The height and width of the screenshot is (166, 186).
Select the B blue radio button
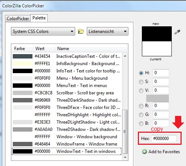[x=141, y=124]
